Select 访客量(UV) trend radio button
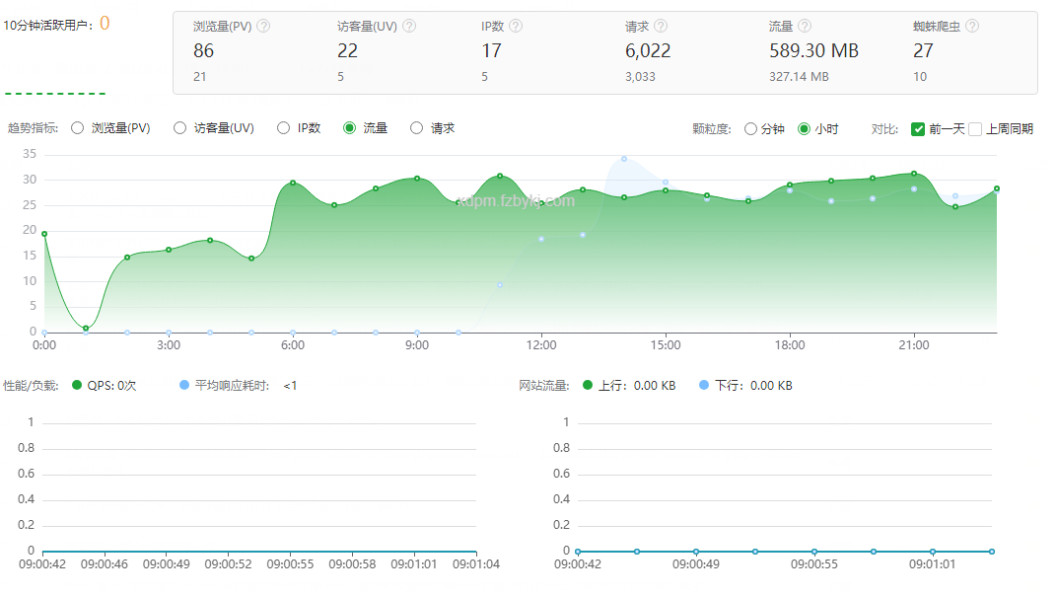Viewport: 1057px width, 596px height. pos(179,128)
